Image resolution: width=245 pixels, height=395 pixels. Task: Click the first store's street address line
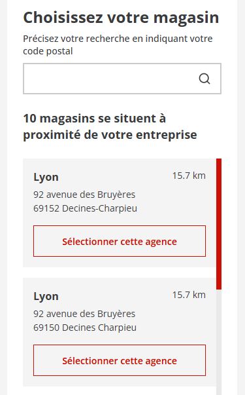[84, 195]
